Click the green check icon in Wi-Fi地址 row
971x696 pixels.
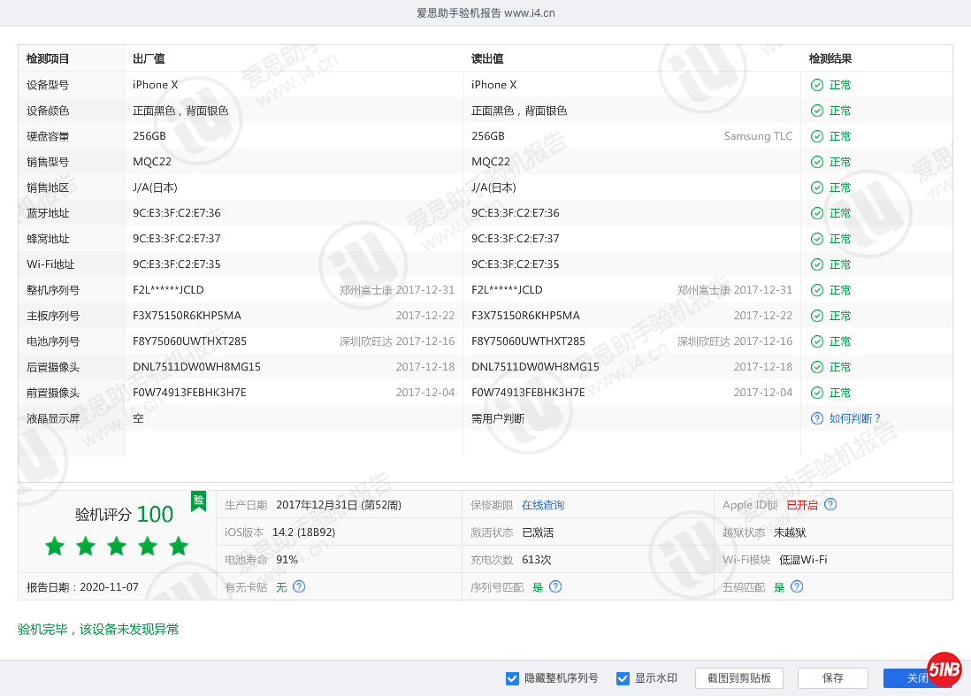coord(817,264)
